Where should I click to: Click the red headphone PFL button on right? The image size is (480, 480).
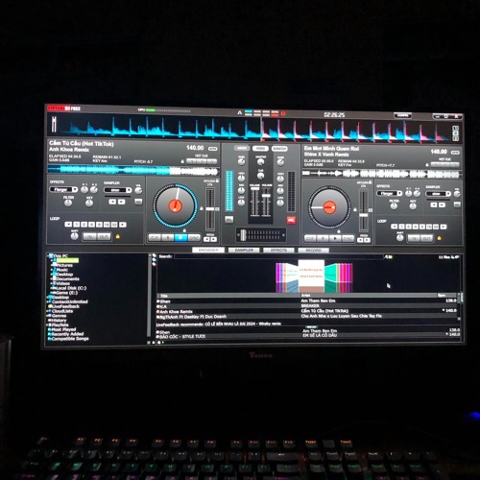click(x=291, y=220)
